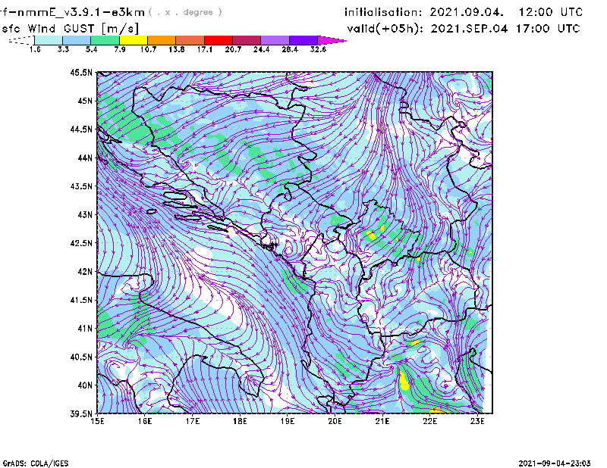This screenshot has height=468, width=607.
Task: Click the '2021-09-04-23:03' timestamp
Action: 555,463
